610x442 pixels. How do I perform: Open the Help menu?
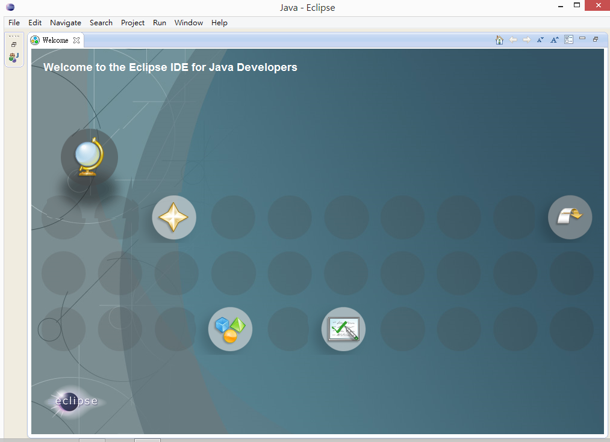pyautogui.click(x=219, y=22)
